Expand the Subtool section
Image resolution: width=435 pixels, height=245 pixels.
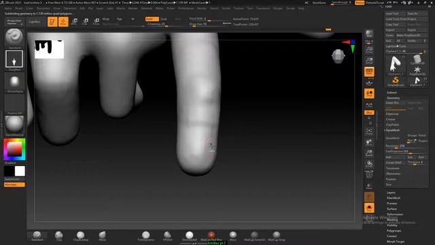point(391,93)
